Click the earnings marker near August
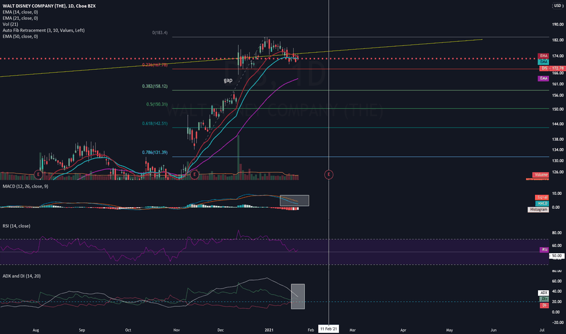The height and width of the screenshot is (334, 566). click(38, 175)
